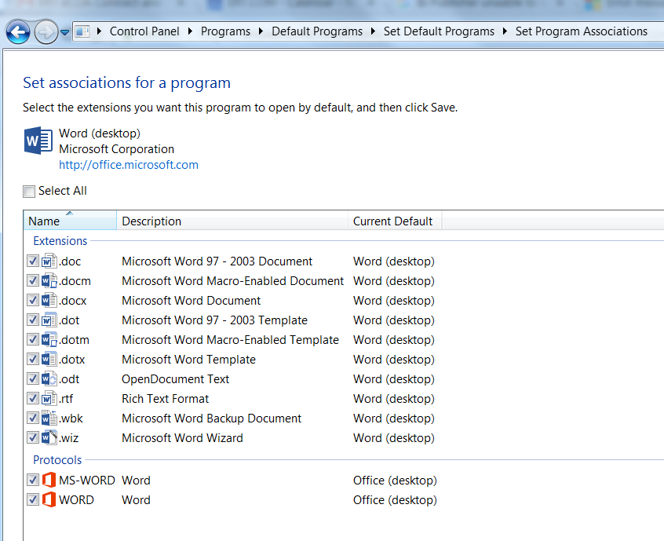Select 'Rich Text Format' description
Viewport: 664px width, 541px height.
(165, 398)
